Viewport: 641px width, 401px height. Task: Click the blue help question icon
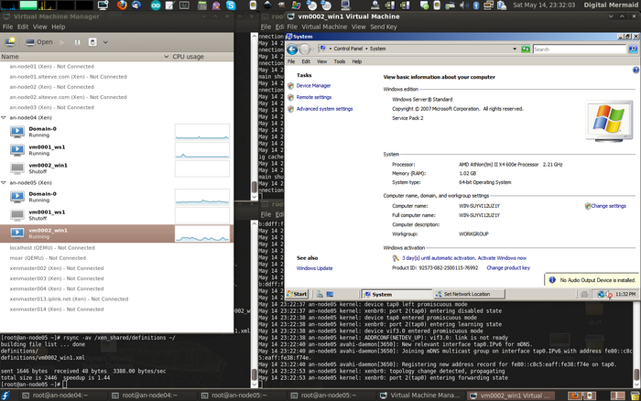pyautogui.click(x=636, y=70)
